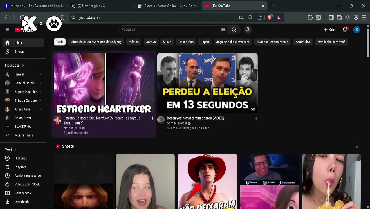Open Playlists in the sidebar
Image resolution: width=370 pixels, height=209 pixels.
click(23, 167)
